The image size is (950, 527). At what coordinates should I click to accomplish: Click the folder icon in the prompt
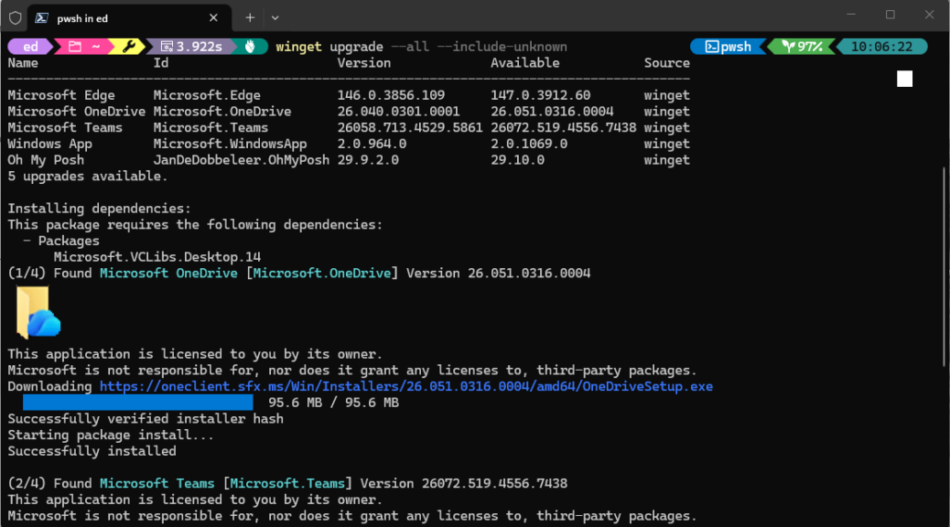pyautogui.click(x=75, y=47)
